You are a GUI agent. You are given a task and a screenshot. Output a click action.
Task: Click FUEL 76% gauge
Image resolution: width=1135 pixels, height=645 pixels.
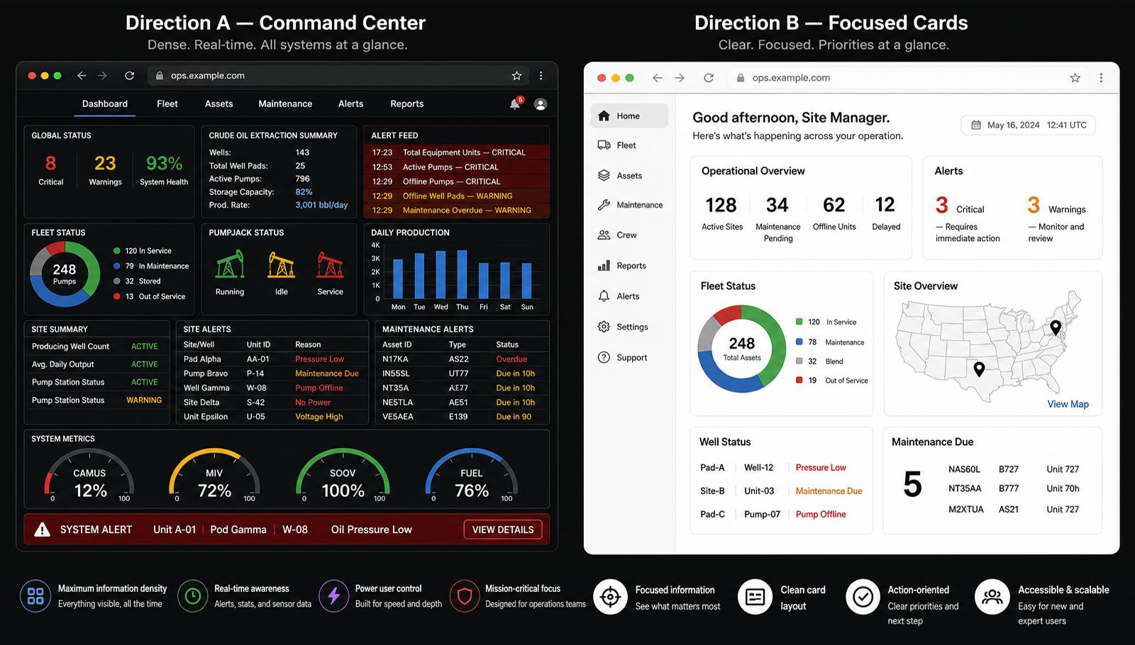[x=472, y=474]
